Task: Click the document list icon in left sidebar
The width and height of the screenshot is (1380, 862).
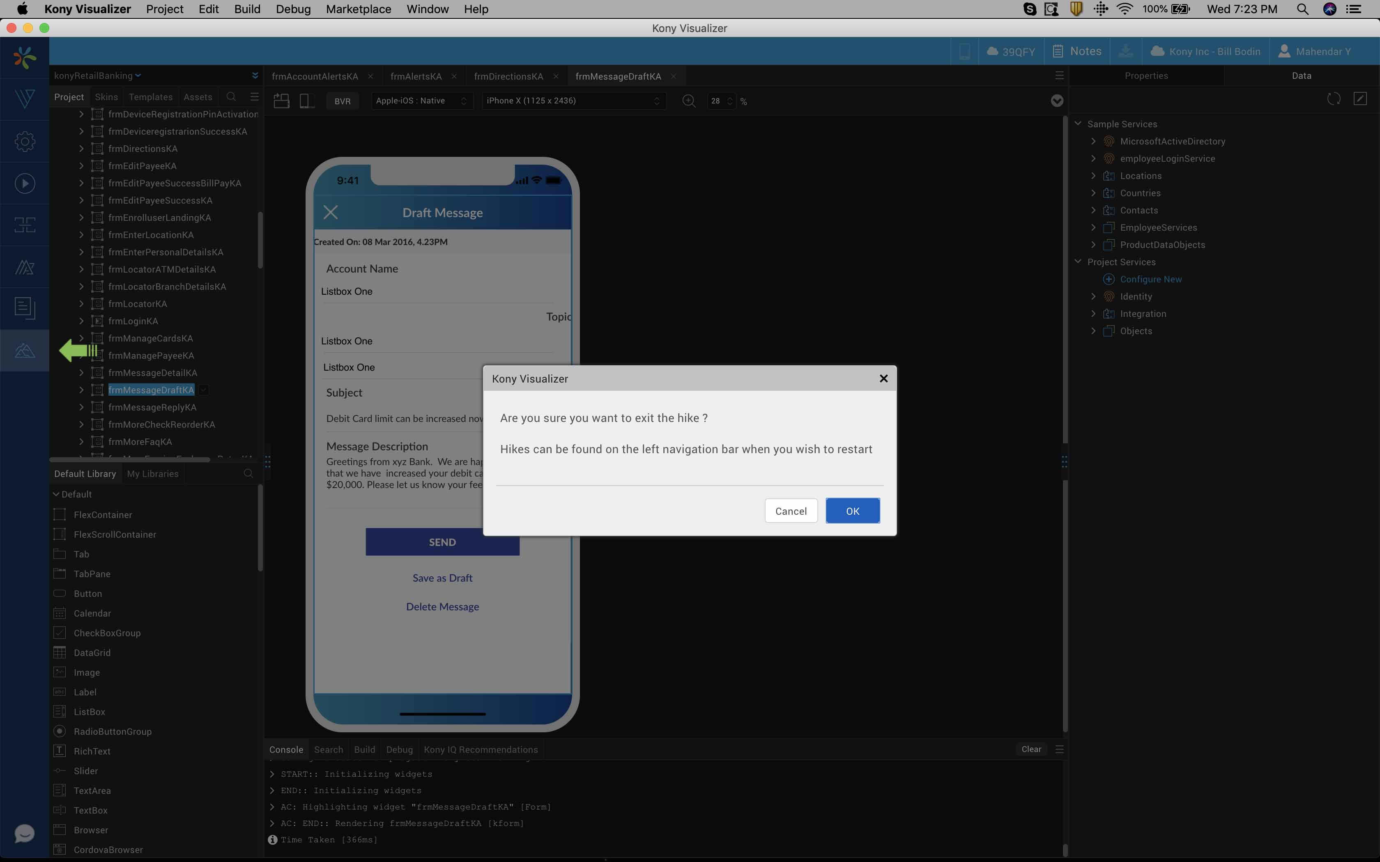Action: 25,308
